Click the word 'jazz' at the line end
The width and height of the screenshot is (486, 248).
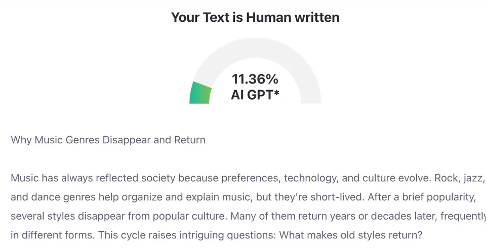pos(474,178)
